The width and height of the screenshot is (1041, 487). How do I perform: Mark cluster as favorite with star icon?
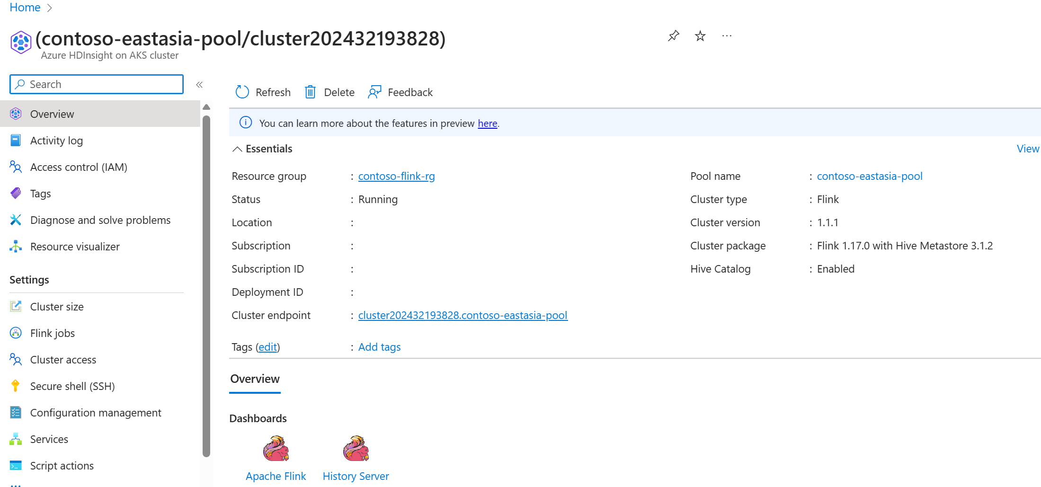click(x=700, y=36)
